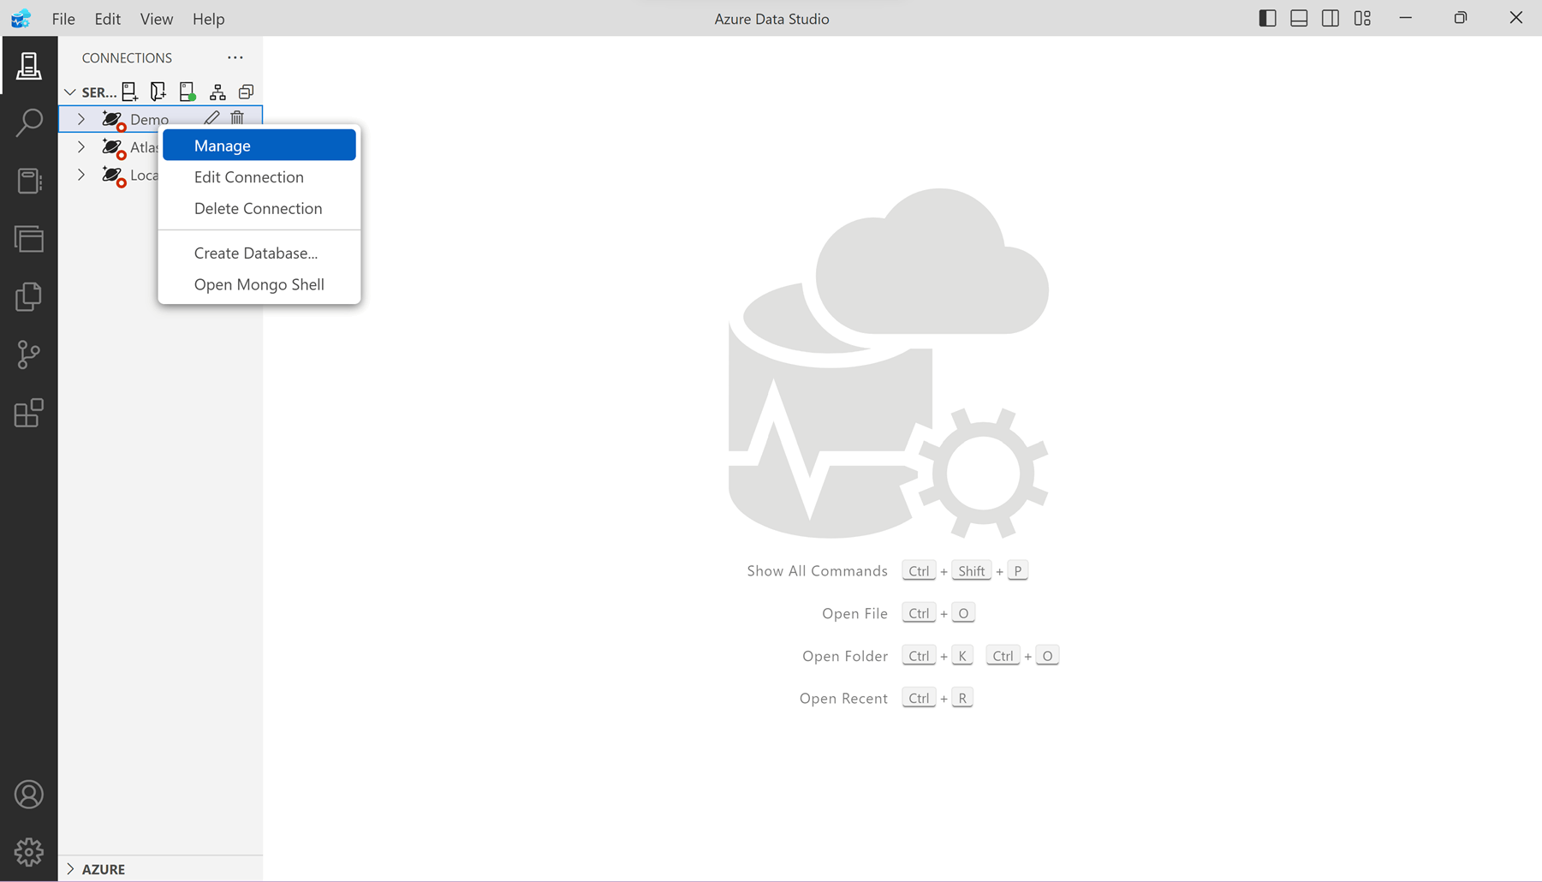The image size is (1542, 882).
Task: Create a new connection via toolbar icon
Action: (130, 92)
